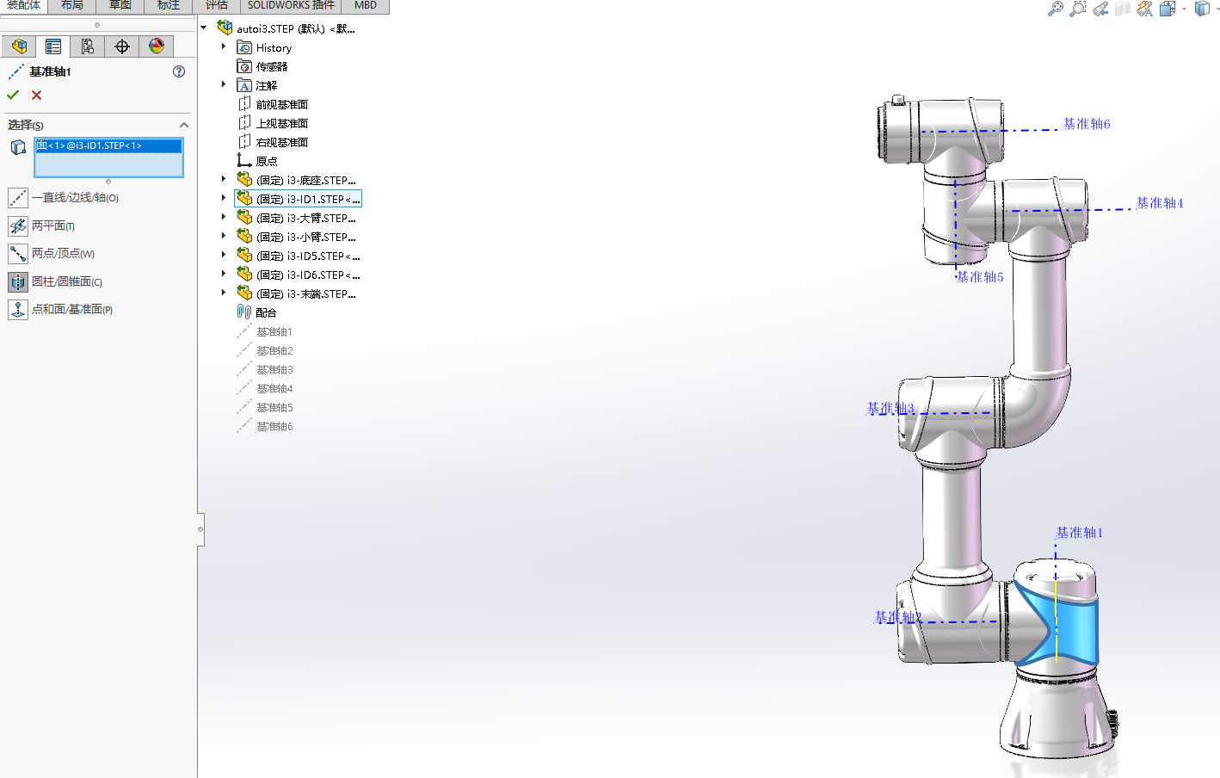Click the reference entities selection box
The image size is (1220, 778).
108,157
